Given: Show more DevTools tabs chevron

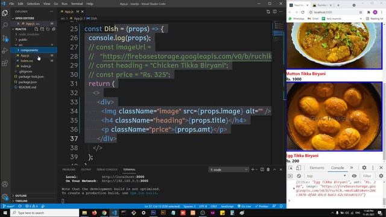Looking at the screenshot, I should [x=352, y=168].
